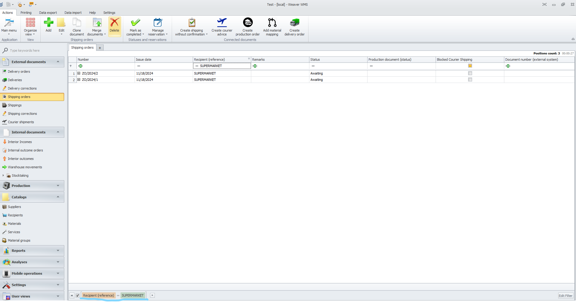
Task: Click the keyword search field
Action: coord(36,50)
